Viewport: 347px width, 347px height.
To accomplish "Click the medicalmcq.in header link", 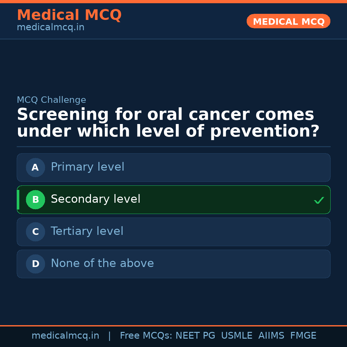I will [x=50, y=27].
